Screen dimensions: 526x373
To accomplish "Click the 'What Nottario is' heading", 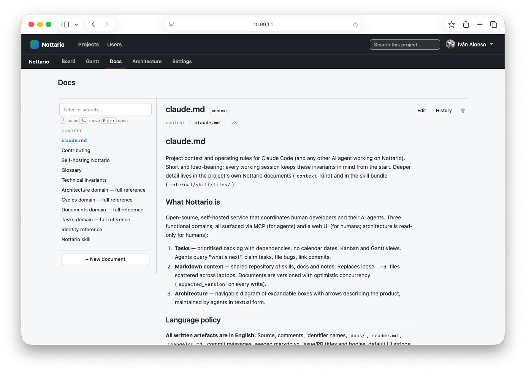I will coord(193,202).
